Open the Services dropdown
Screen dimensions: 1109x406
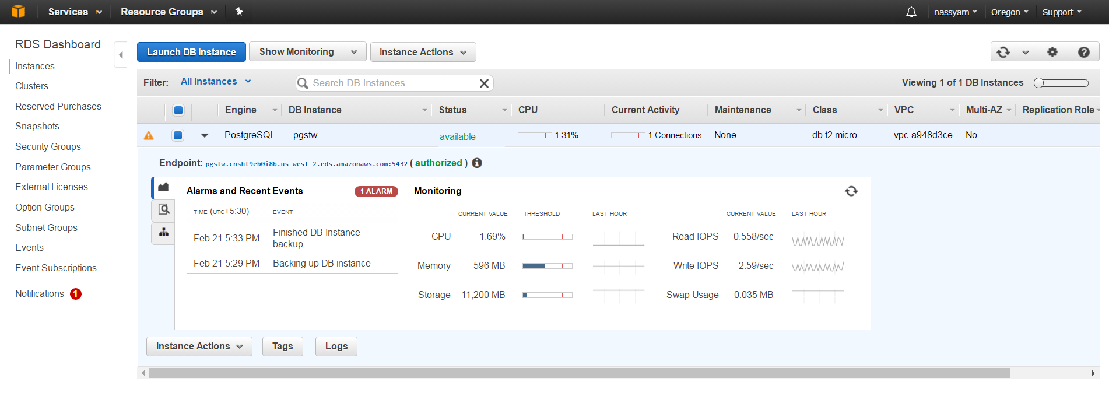pyautogui.click(x=75, y=12)
